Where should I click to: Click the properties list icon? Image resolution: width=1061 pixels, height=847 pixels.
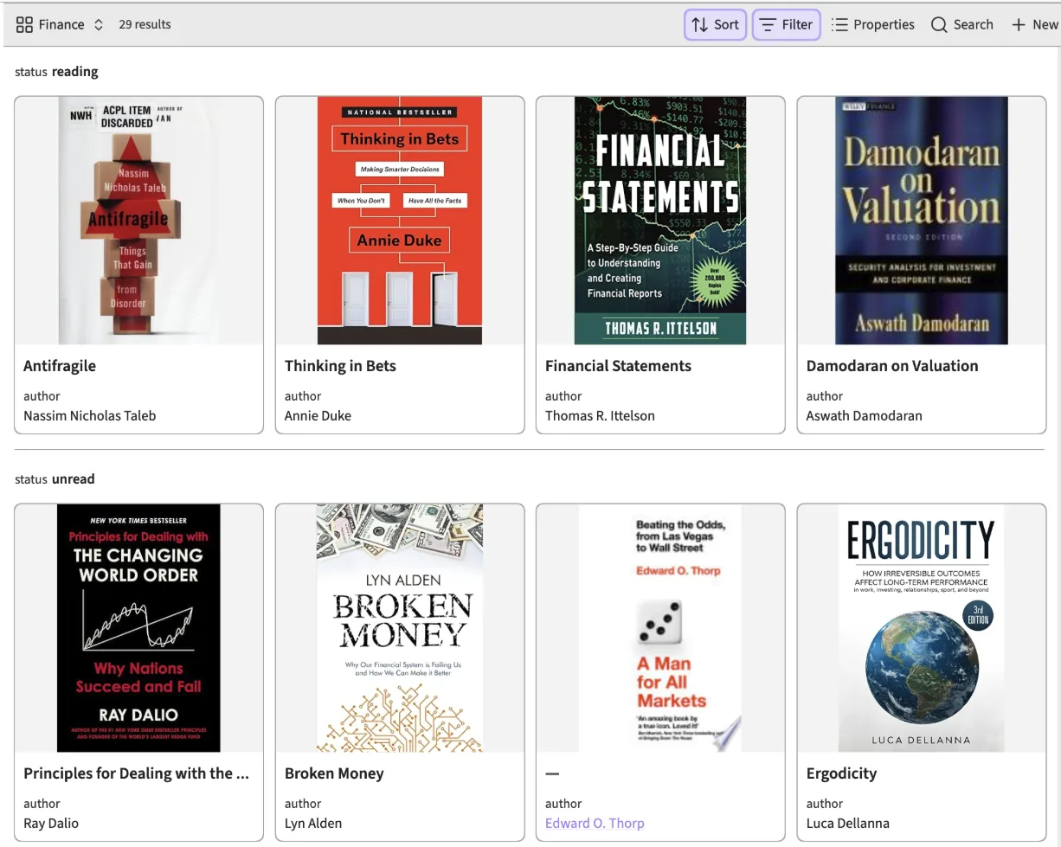pos(839,24)
